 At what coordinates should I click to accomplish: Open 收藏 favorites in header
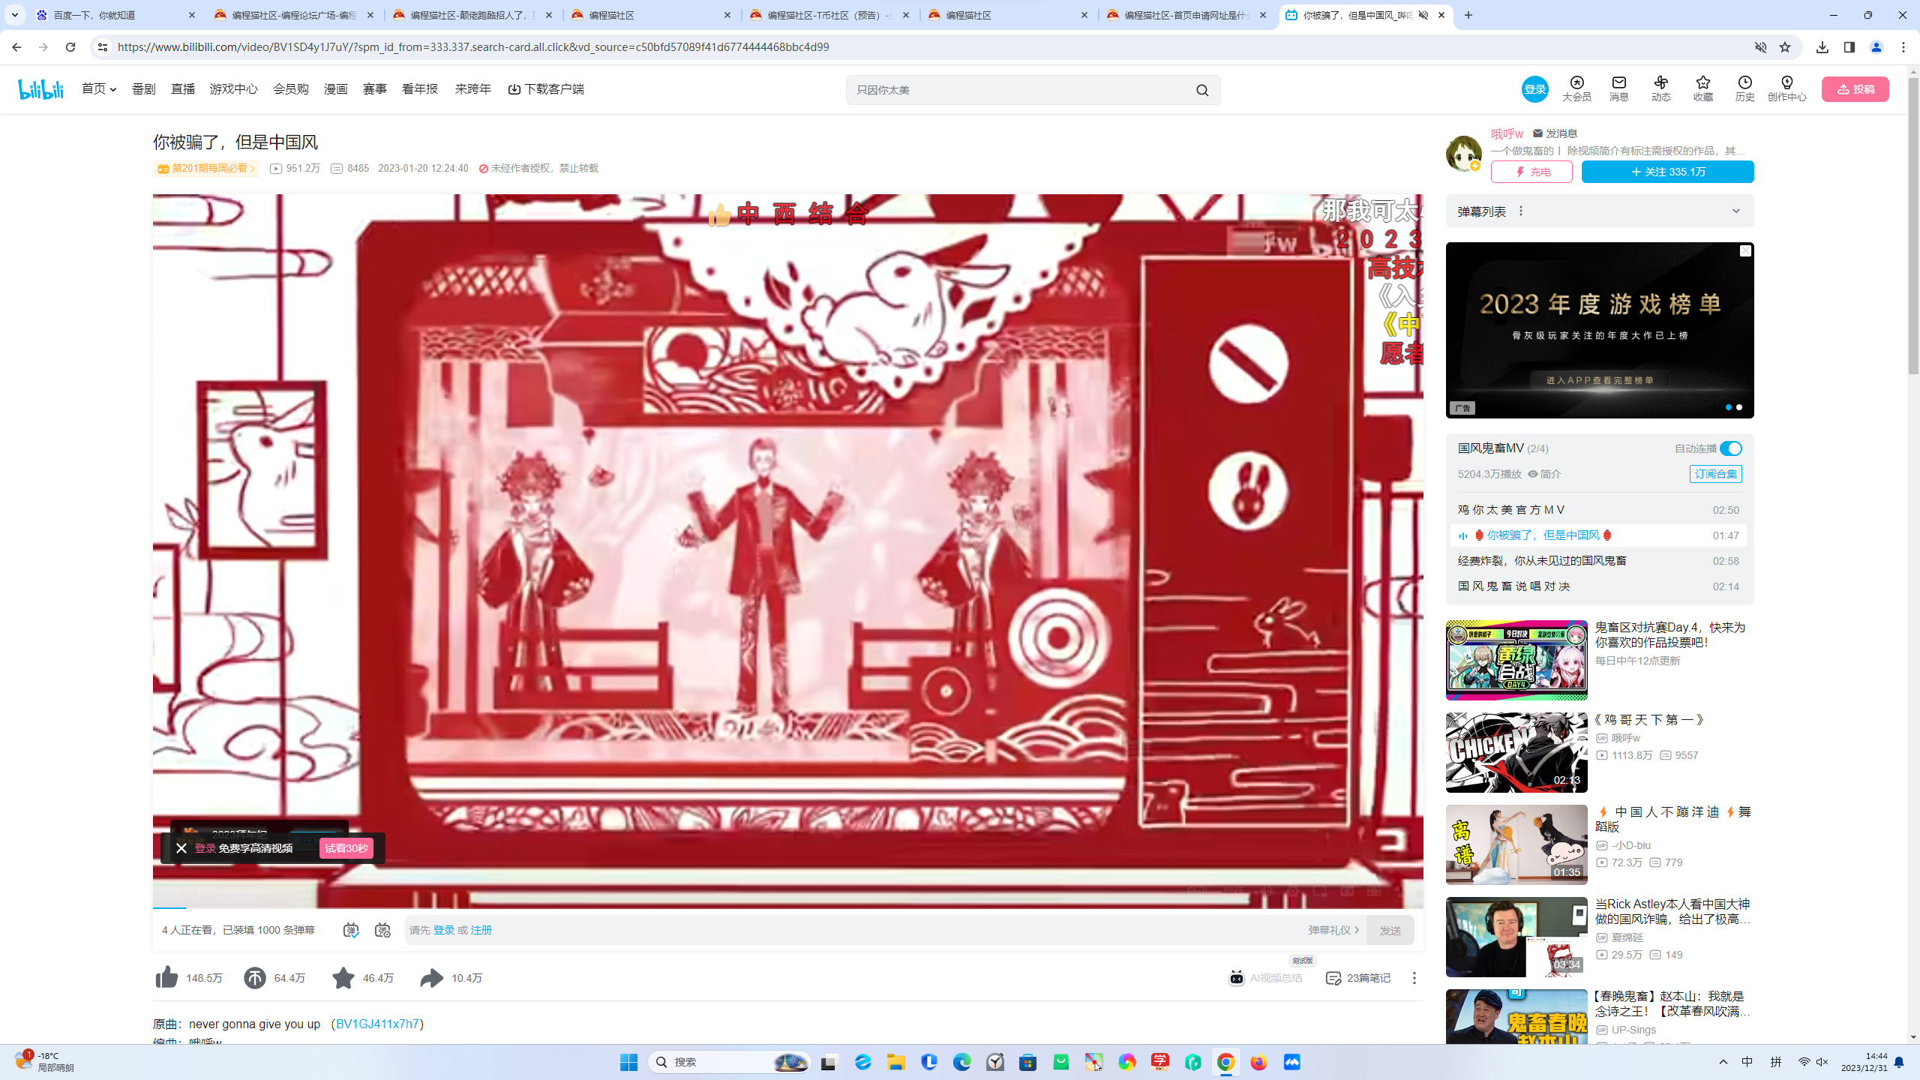tap(1703, 88)
